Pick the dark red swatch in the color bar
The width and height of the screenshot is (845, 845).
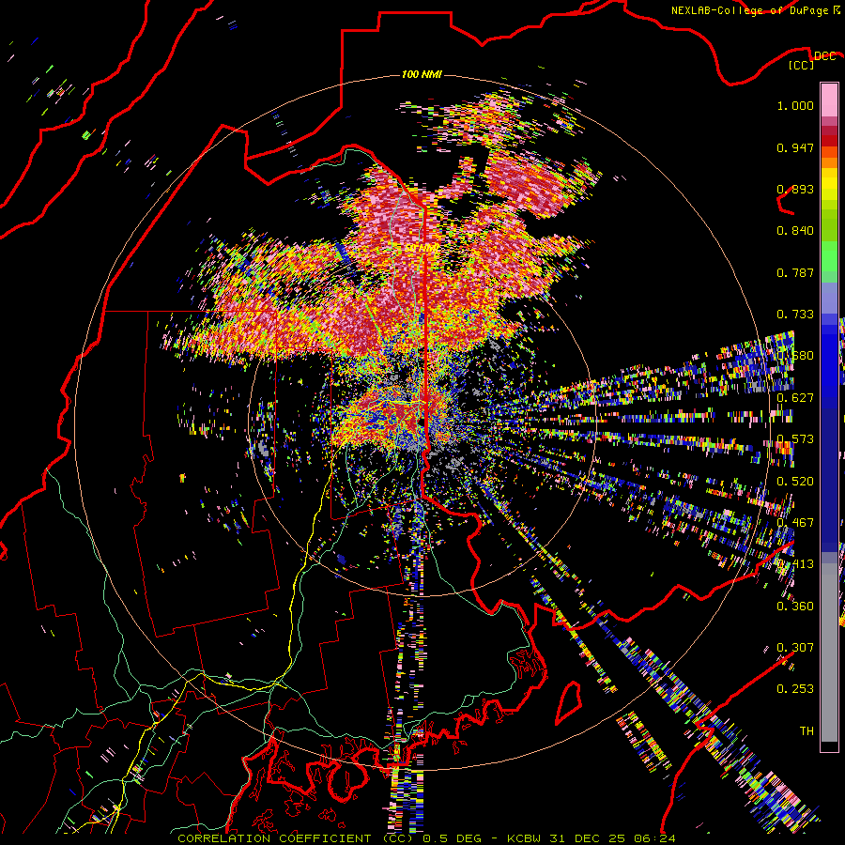coord(829,141)
